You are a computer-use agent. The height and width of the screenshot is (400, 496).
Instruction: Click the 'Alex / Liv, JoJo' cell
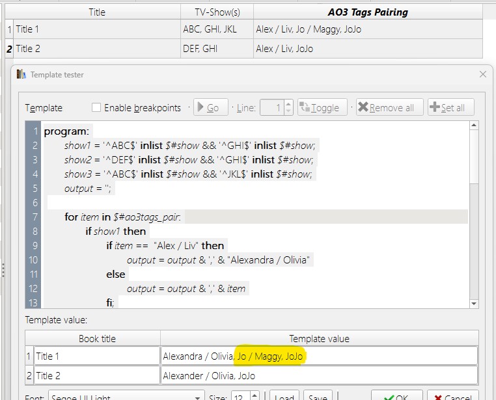point(368,49)
